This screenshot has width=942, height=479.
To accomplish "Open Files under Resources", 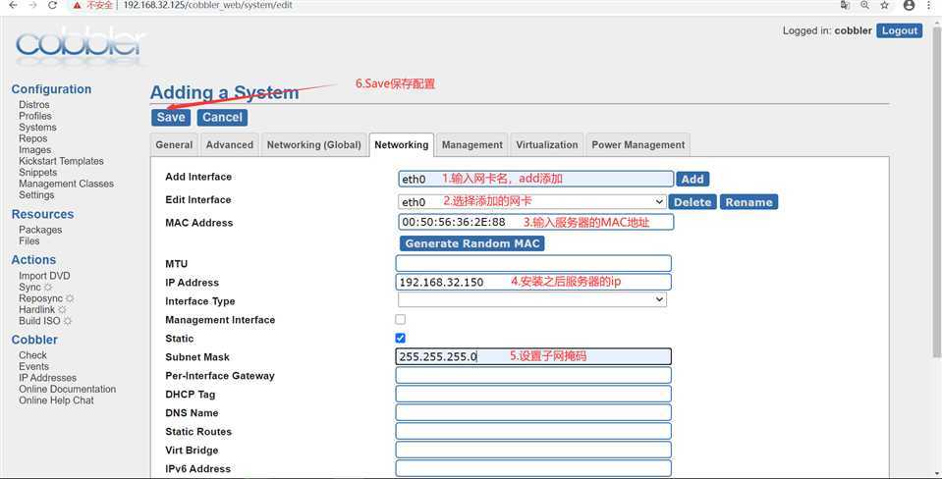I will [x=28, y=240].
